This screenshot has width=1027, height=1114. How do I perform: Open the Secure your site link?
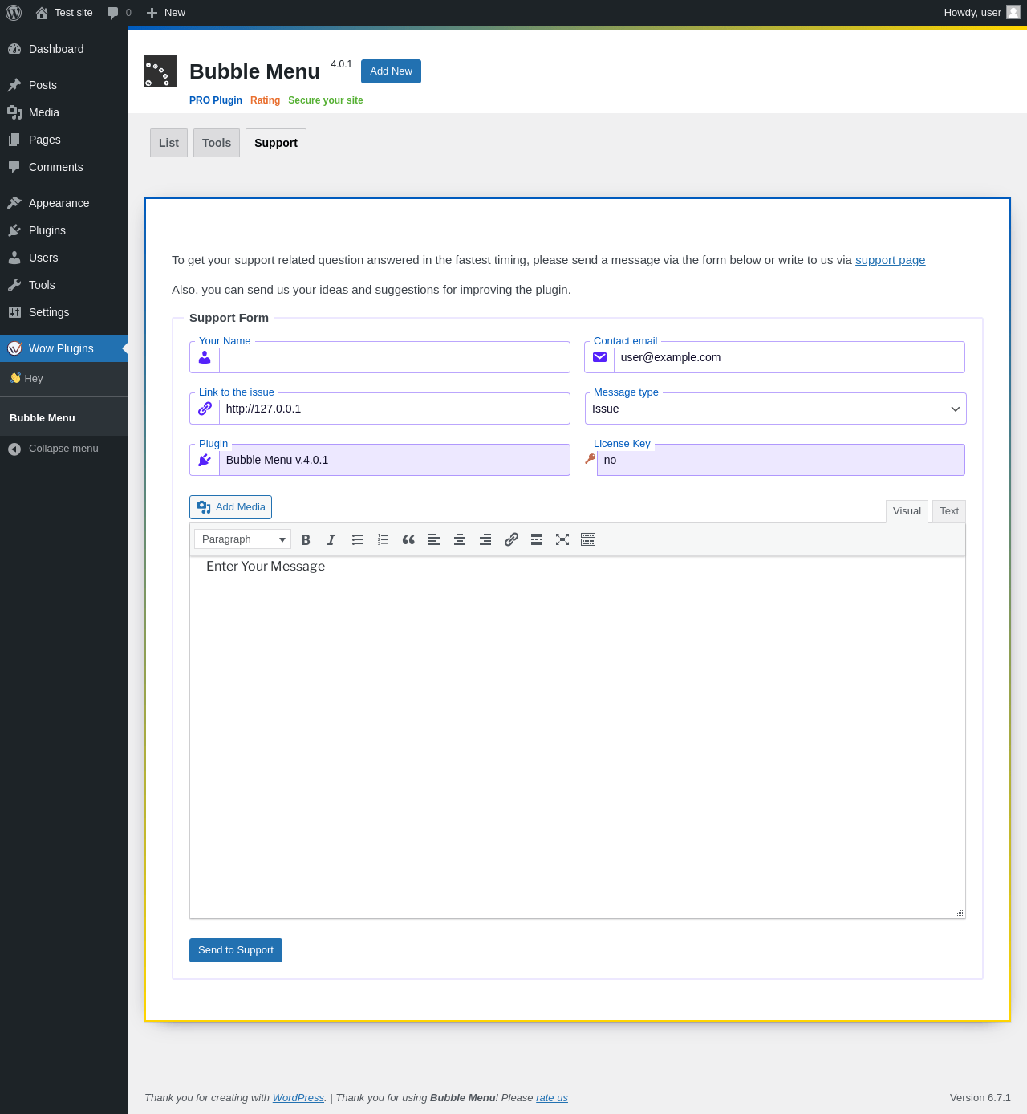[x=326, y=100]
